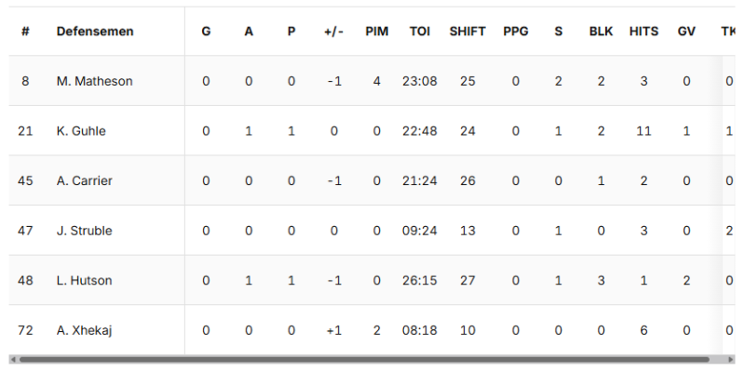The height and width of the screenshot is (372, 745).
Task: Select A. Carrier player name
Action: [85, 181]
